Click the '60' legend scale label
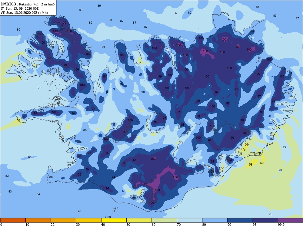 [x=154, y=225]
